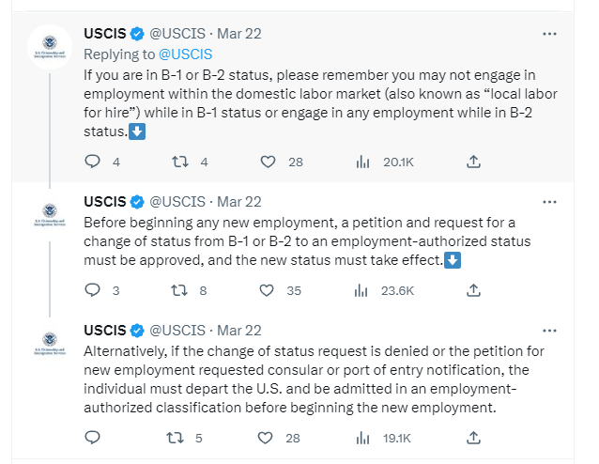Like the last tweet beginning 'Alternatively'
The width and height of the screenshot is (599, 464).
(268, 437)
